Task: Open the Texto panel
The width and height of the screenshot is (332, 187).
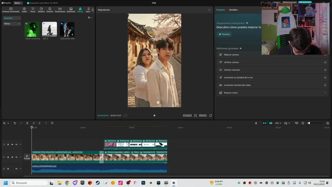Action: [33, 10]
